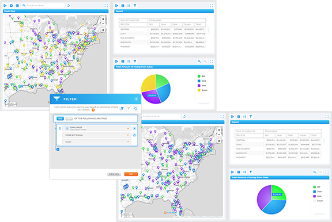Viewport: 332px width, 222px height.
Task: Click the purple Sam slice in lower pie chart
Action: (x=264, y=197)
